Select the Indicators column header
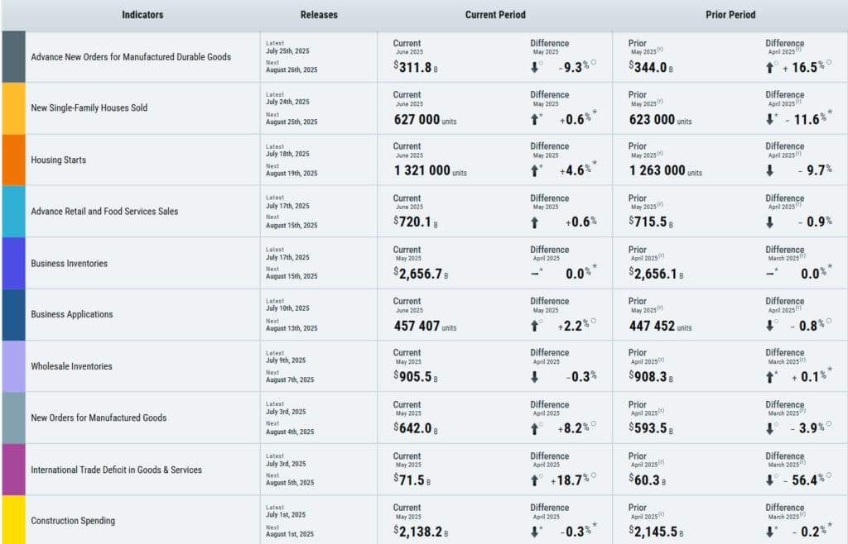 (142, 15)
